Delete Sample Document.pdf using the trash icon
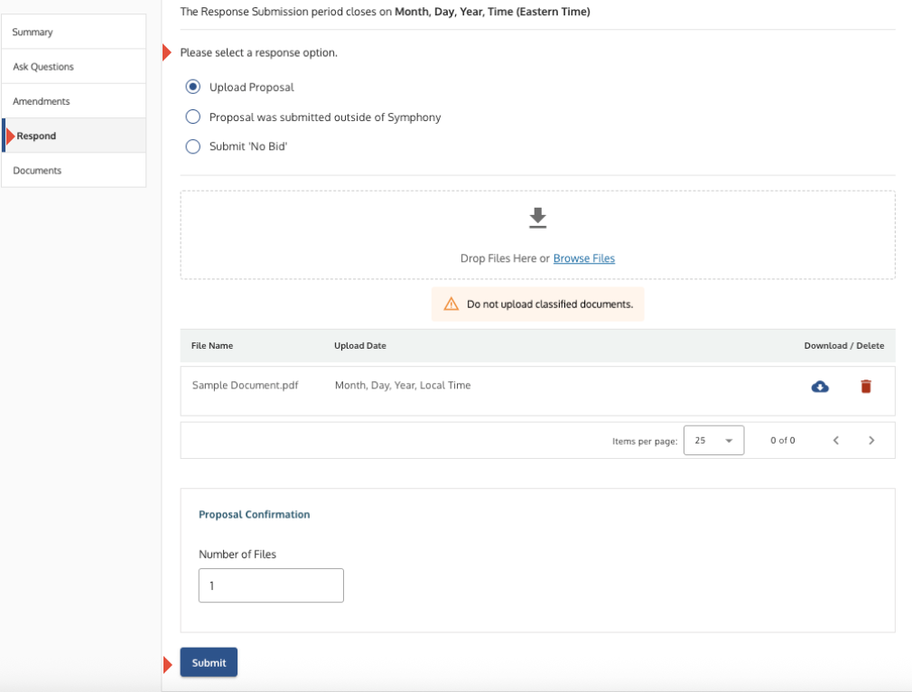This screenshot has height=692, width=912. (866, 386)
